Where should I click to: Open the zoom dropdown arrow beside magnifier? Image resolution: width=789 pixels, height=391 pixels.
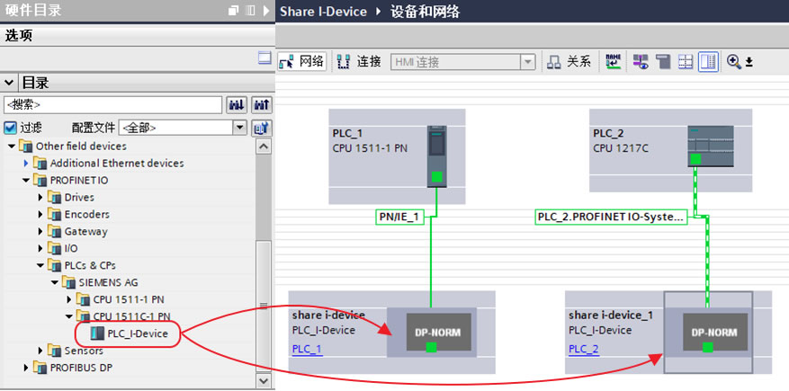[749, 62]
